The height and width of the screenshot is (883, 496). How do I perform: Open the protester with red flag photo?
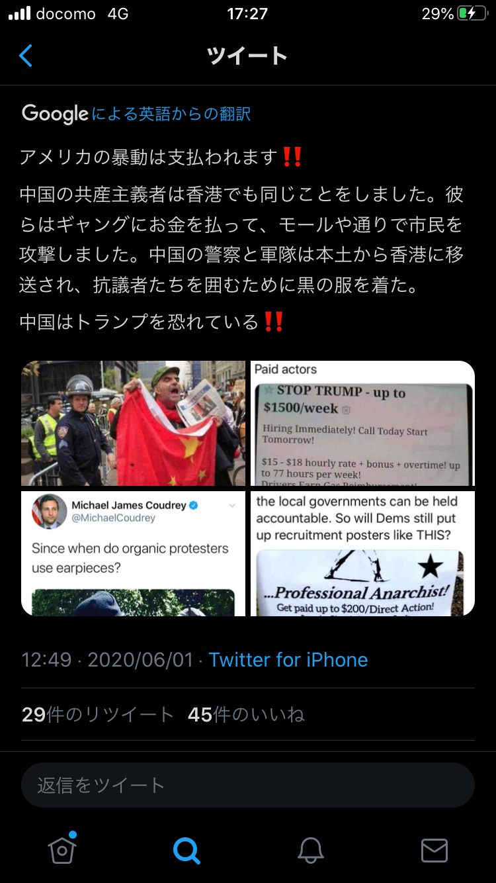(134, 424)
